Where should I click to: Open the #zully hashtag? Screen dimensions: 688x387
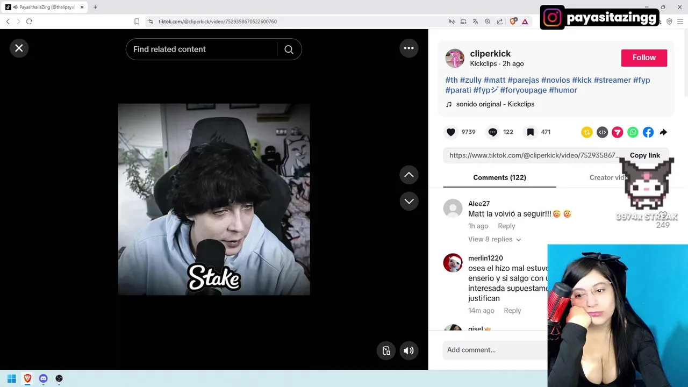[471, 80]
